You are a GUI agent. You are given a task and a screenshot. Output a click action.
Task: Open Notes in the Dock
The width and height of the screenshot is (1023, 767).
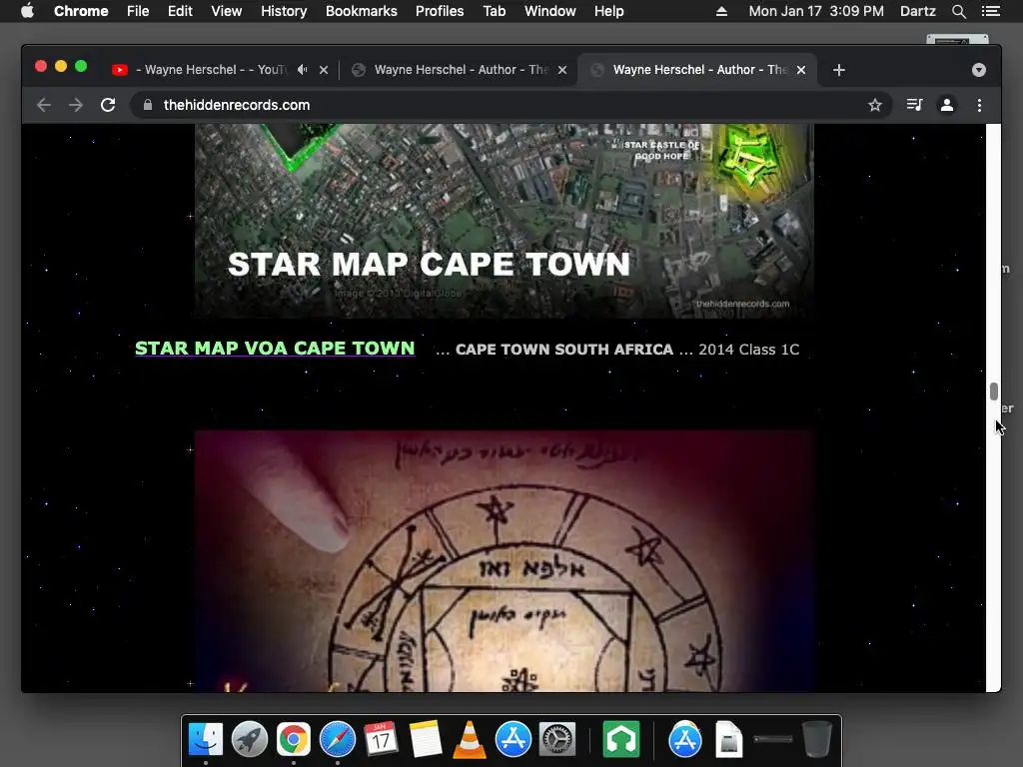(426, 739)
